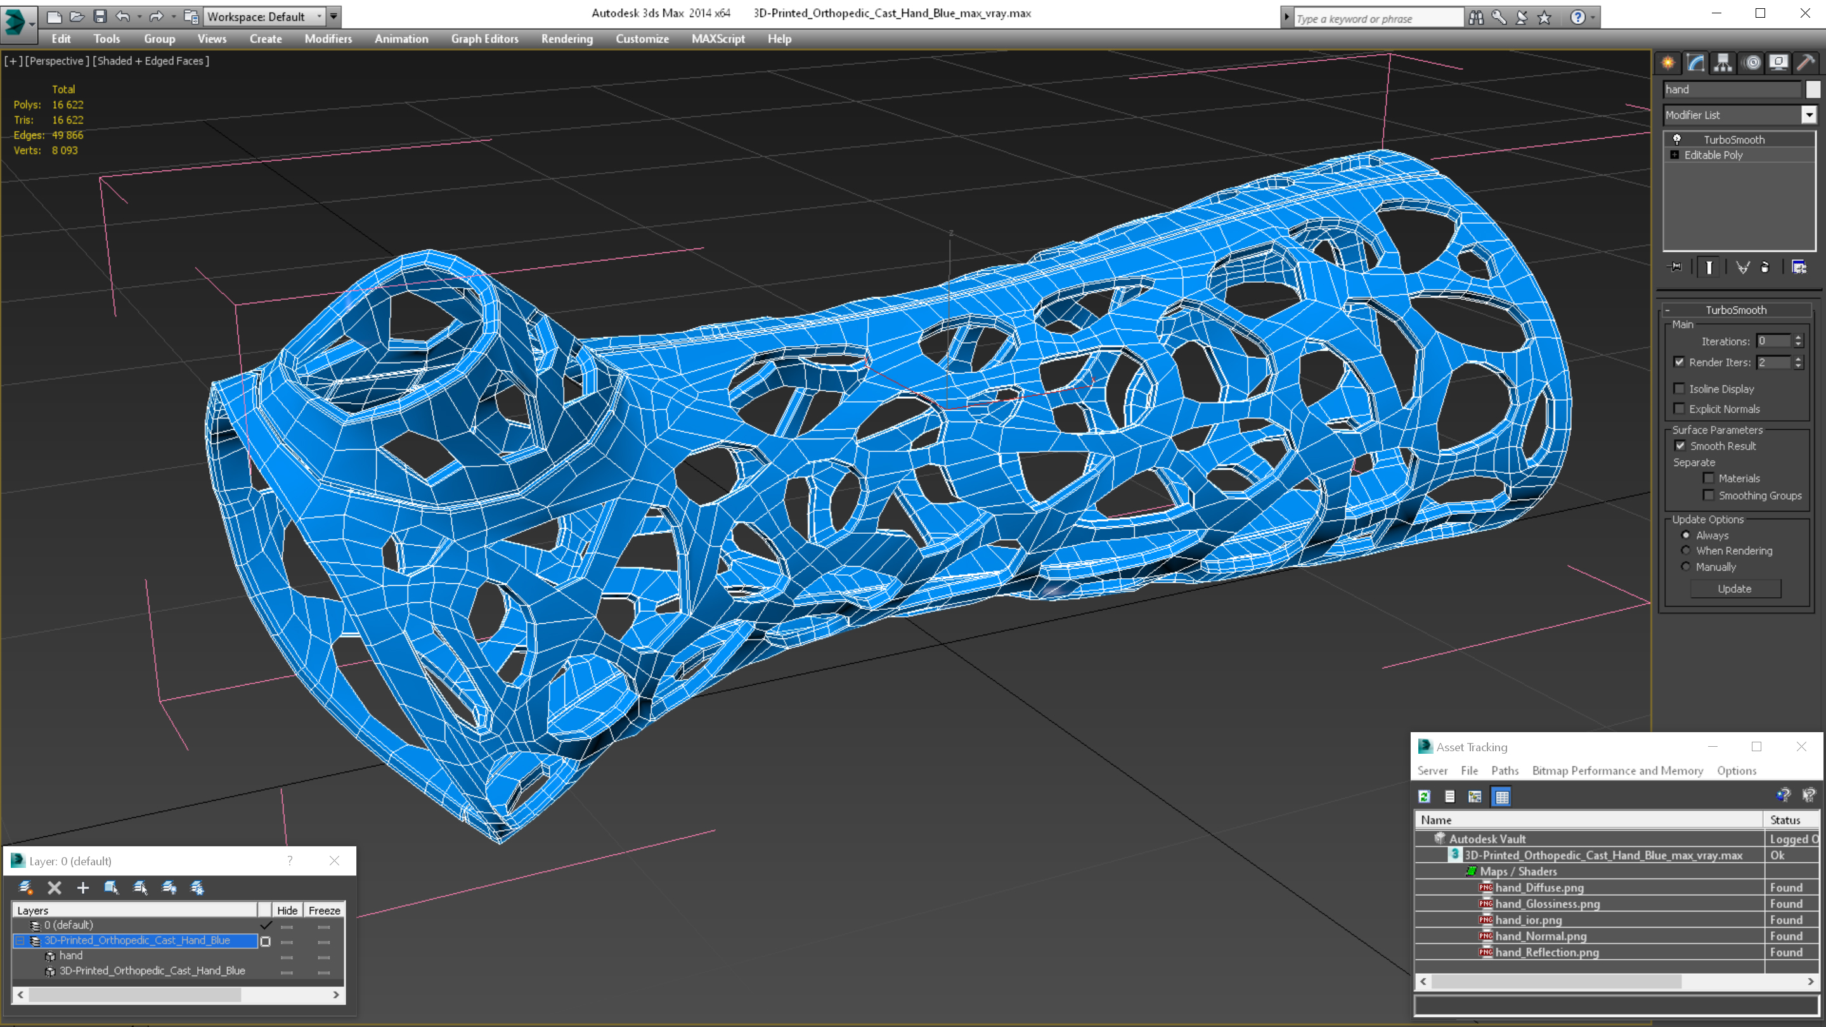Click the New Scene icon in the quick access toolbar
Screen dimensions: 1826x1027
[54, 16]
